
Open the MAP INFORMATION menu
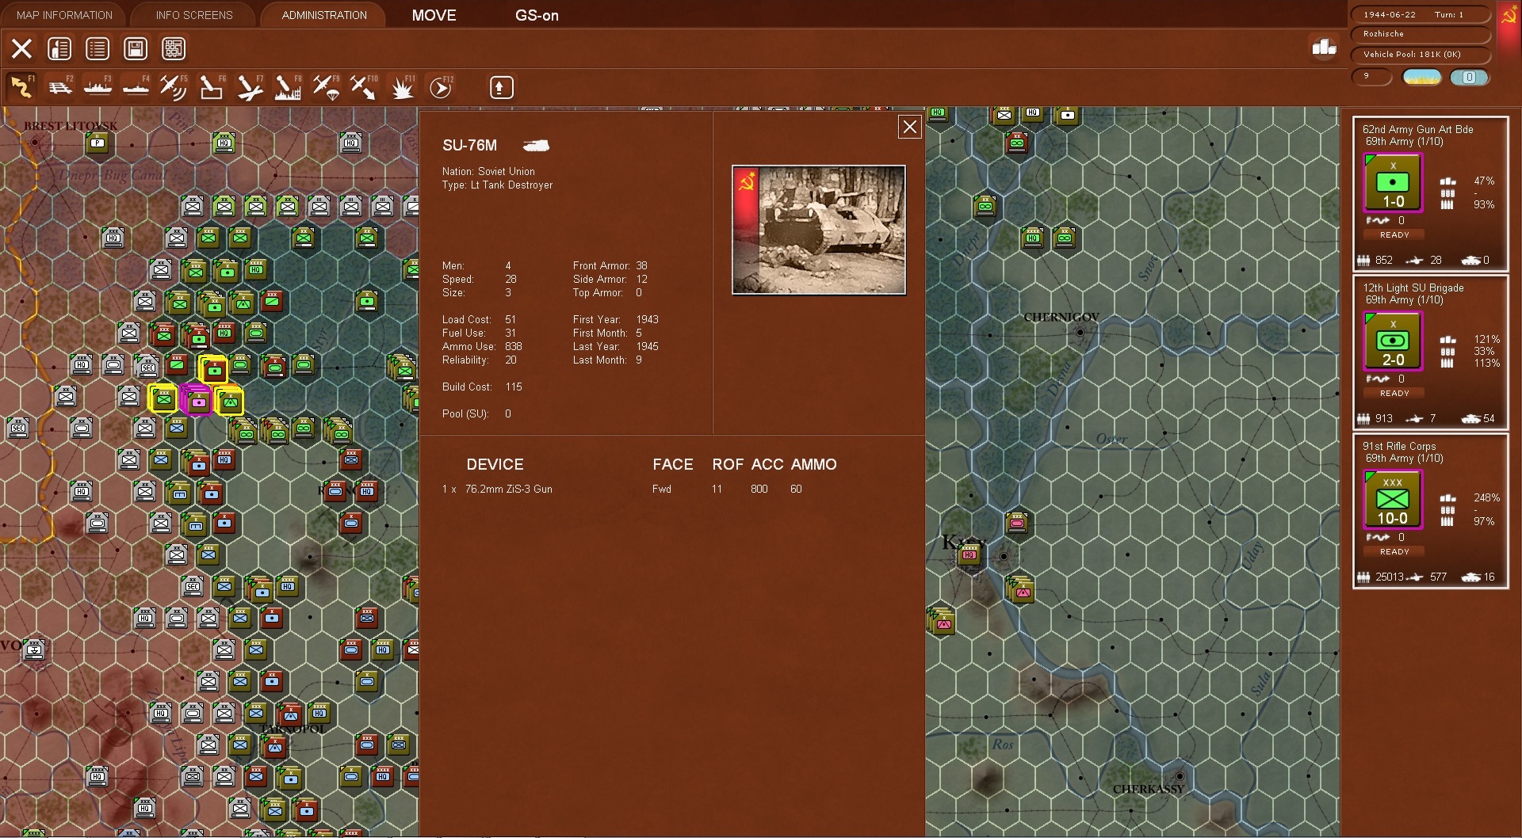[63, 14]
